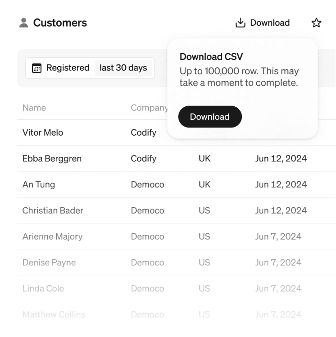
Task: Click on Christian Bader's name
Action: [x=53, y=210]
